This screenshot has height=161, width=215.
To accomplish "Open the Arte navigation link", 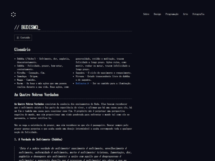I will [186, 14].
